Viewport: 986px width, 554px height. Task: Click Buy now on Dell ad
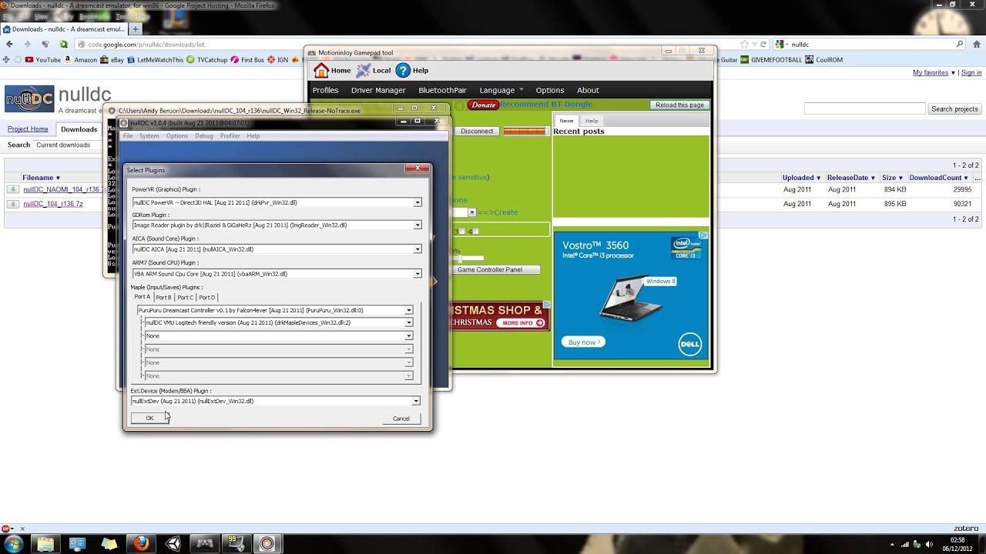[583, 342]
